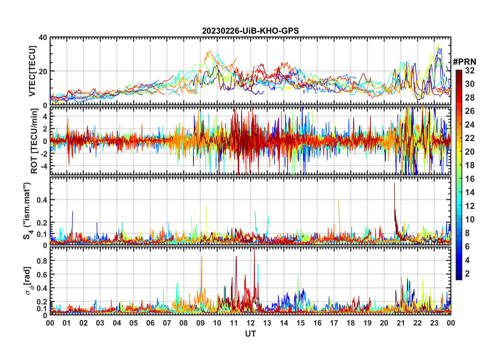Select the VTEC[TECU] y-axis label
Screen dimensions: 501x350
pos(32,71)
